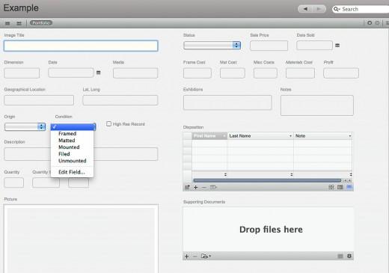Image resolution: width=389 pixels, height=273 pixels.
Task: Click the Disposition horizontal scrollbar
Action: [x=267, y=180]
